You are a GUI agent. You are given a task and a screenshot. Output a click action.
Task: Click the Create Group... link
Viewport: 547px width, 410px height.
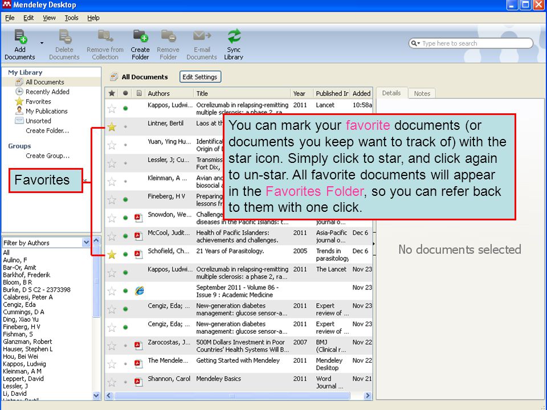pyautogui.click(x=47, y=156)
